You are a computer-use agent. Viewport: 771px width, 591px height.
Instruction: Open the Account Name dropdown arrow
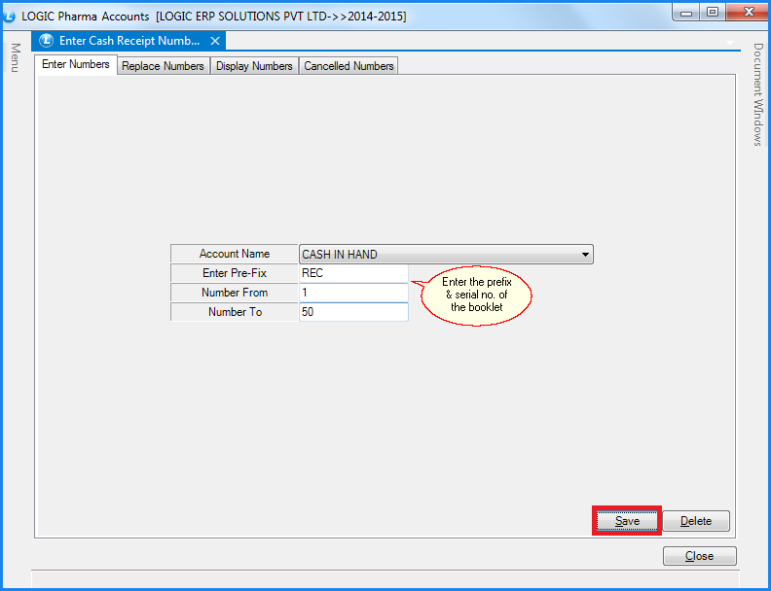(x=585, y=255)
